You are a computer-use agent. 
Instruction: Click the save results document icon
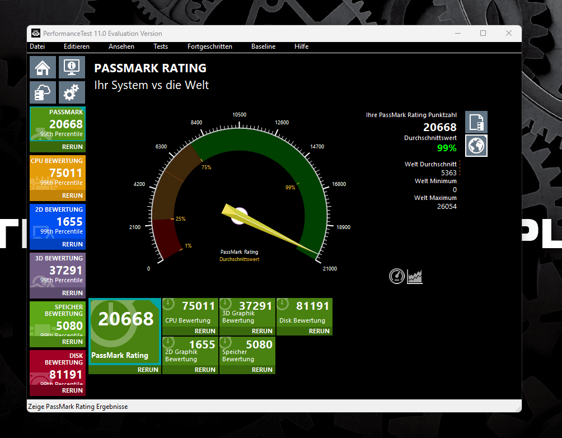pyautogui.click(x=476, y=122)
